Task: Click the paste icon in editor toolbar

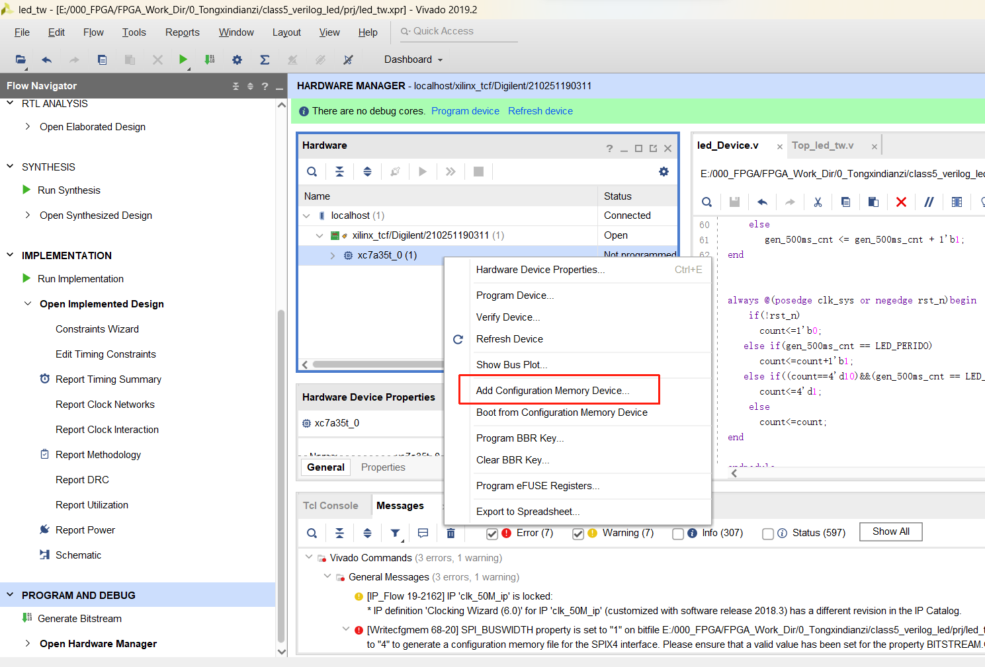Action: pyautogui.click(x=873, y=202)
